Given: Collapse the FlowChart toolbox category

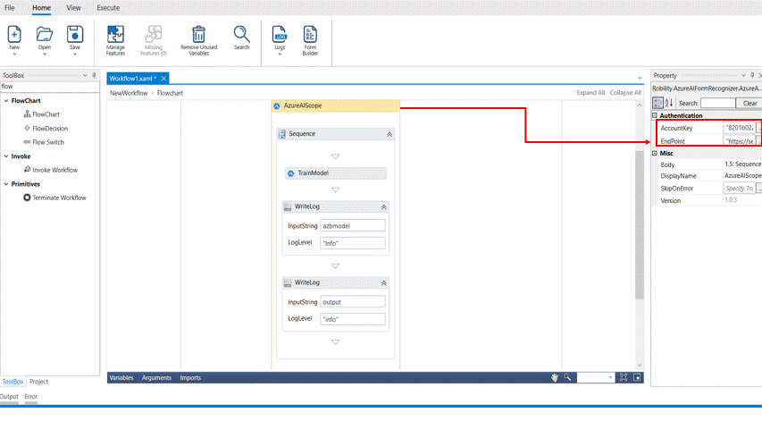Looking at the screenshot, I should coord(5,101).
